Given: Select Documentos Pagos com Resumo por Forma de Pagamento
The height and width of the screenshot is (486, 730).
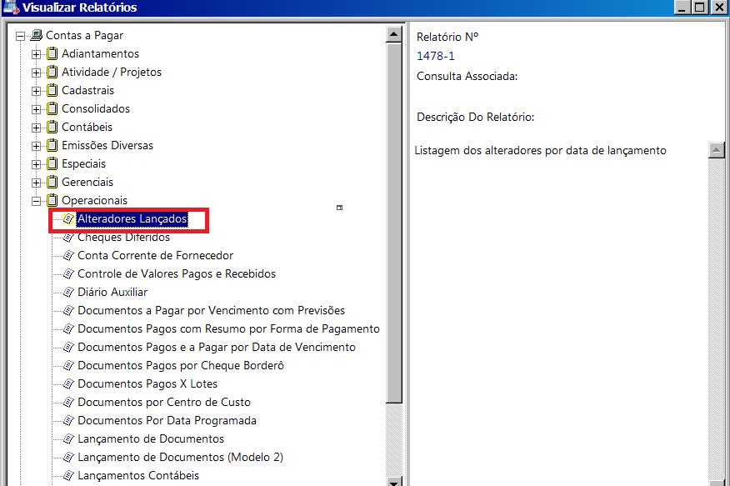Looking at the screenshot, I should click(x=228, y=328).
